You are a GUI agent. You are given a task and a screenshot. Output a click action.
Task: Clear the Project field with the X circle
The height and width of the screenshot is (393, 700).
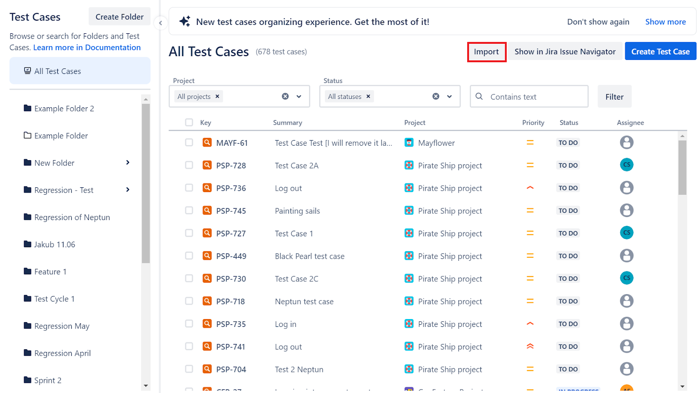(285, 96)
